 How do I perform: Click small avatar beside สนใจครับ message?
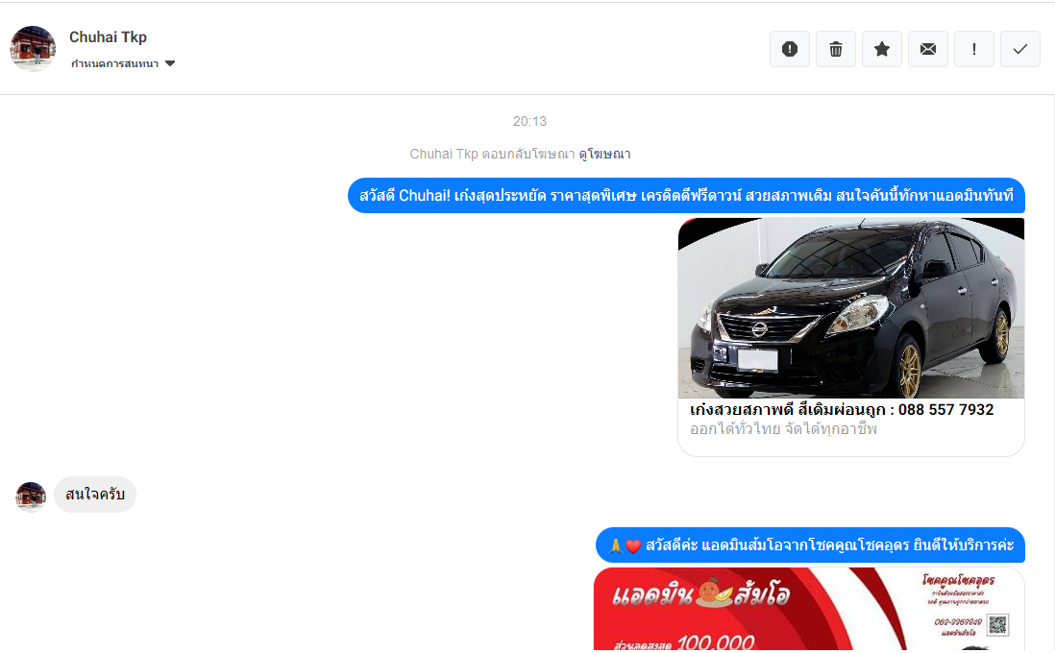[31, 497]
